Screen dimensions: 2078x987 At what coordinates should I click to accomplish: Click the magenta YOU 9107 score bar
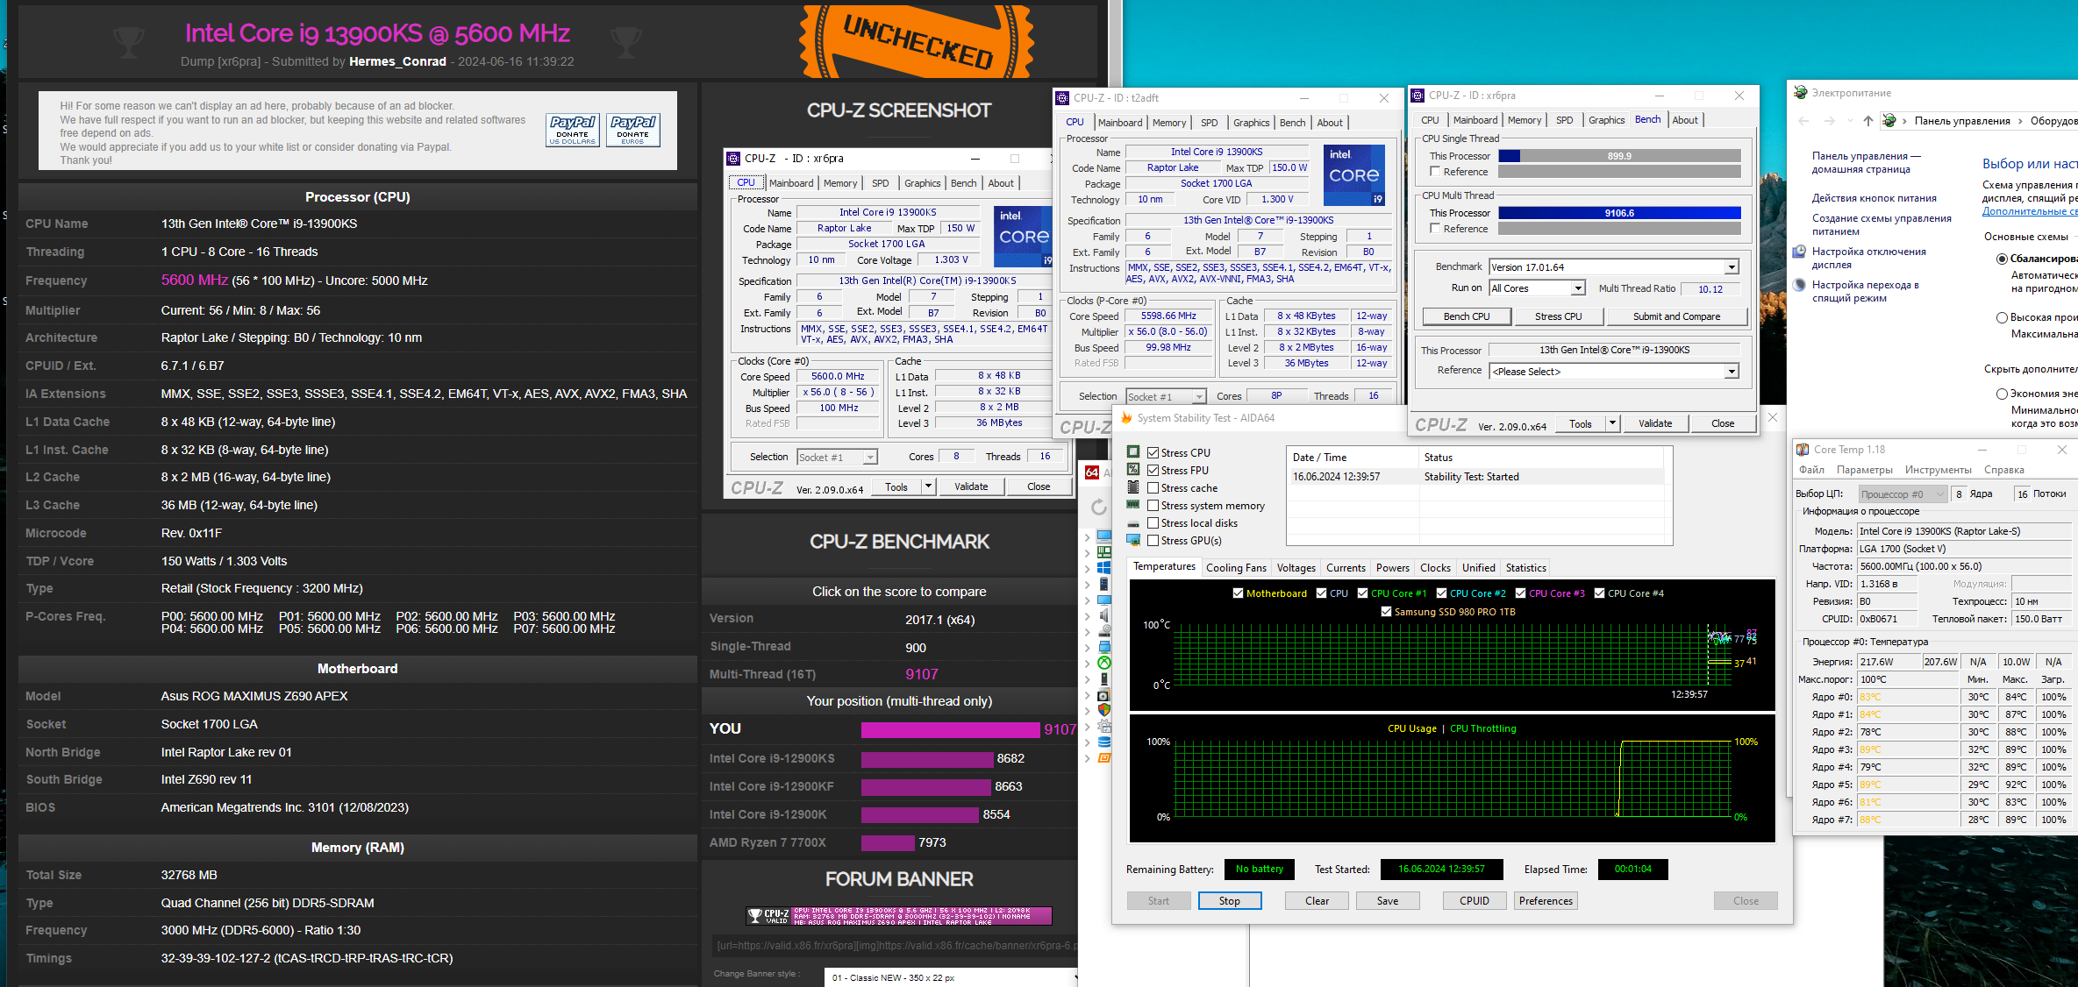point(949,729)
